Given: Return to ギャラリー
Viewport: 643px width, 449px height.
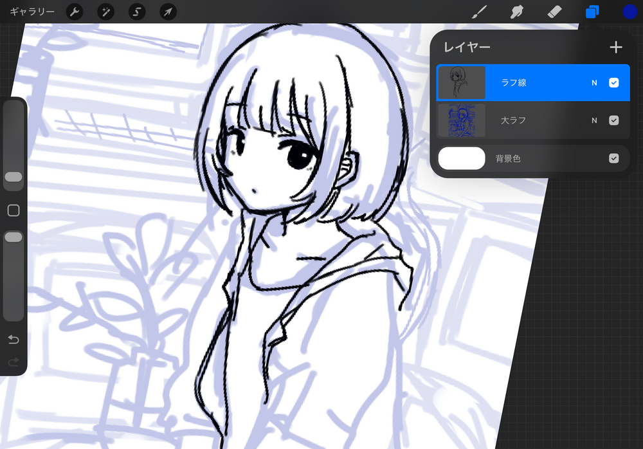Looking at the screenshot, I should pos(32,12).
